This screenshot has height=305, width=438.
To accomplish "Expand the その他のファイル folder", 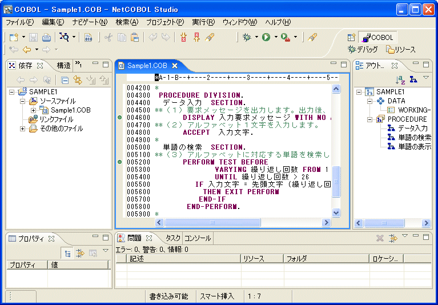I will click(22, 129).
